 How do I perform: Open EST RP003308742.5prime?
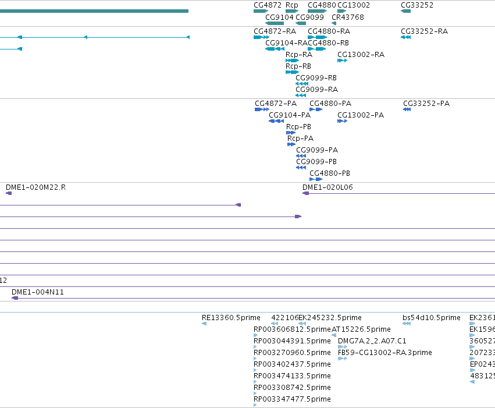(x=292, y=388)
